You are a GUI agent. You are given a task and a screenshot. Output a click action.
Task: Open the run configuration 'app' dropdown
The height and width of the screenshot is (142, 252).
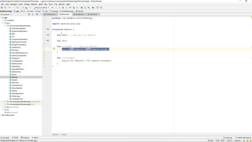[x=26, y=7]
